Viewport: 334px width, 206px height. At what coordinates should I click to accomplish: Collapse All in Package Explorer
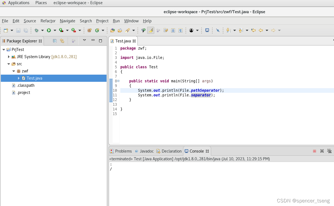click(55, 40)
